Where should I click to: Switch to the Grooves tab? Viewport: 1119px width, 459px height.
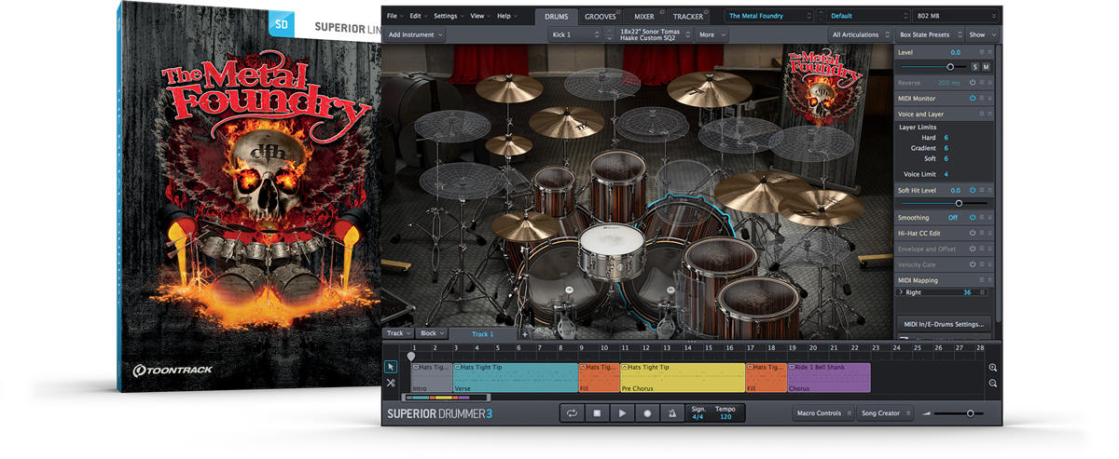[601, 16]
